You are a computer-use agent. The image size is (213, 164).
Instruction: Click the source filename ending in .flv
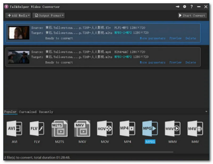78,28
